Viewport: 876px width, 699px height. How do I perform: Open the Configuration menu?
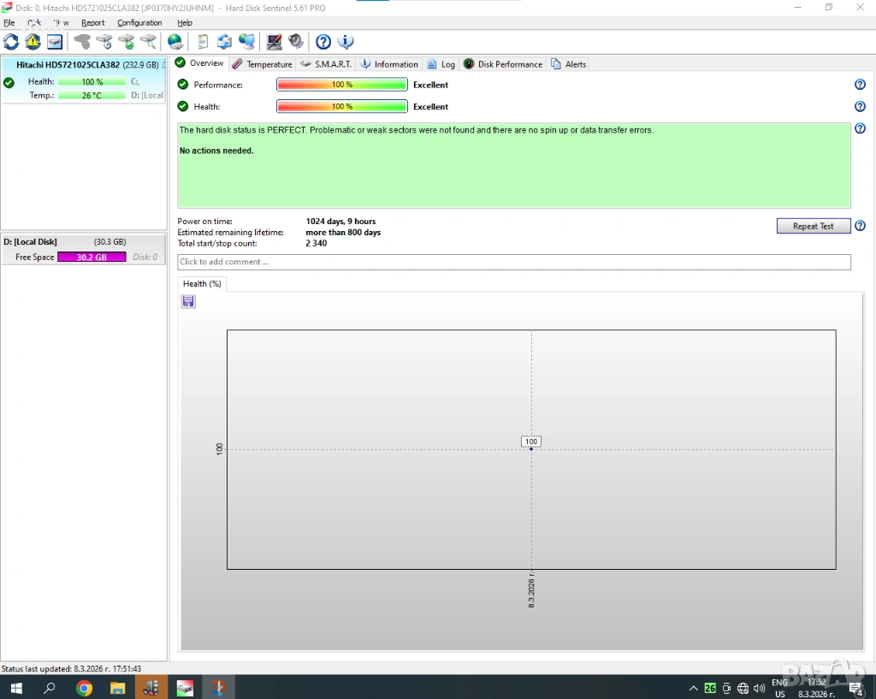tap(139, 23)
